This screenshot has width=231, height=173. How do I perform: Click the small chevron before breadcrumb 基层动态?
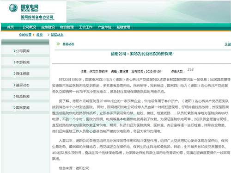[x=49, y=35]
